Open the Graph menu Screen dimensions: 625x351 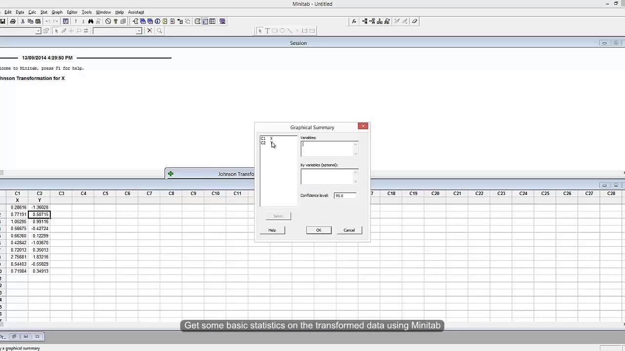(57, 12)
